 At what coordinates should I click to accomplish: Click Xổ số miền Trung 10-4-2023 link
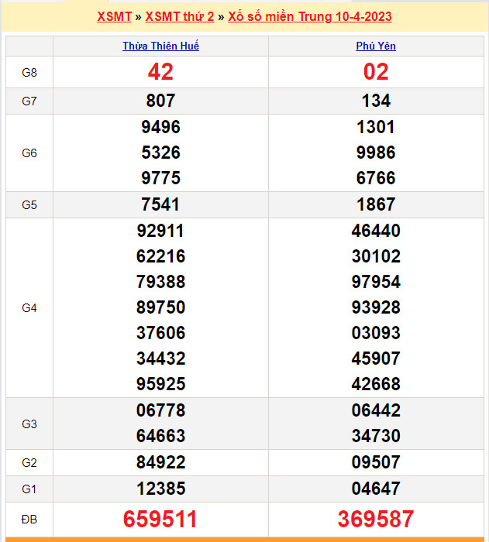pos(309,17)
